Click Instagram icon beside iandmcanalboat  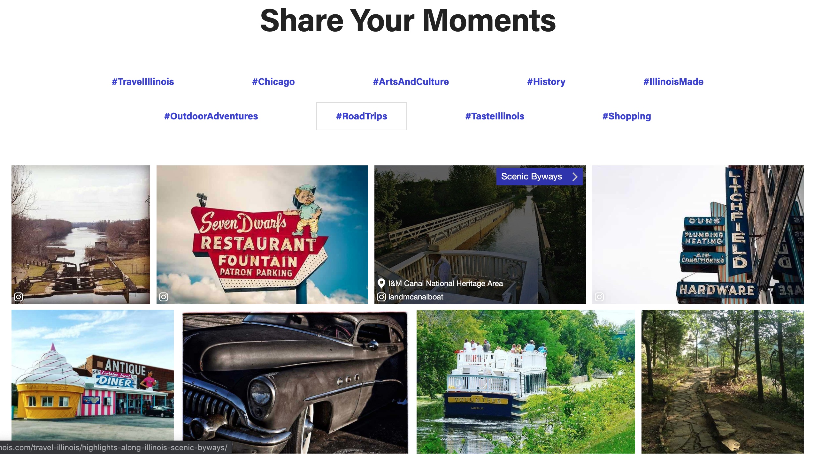(381, 297)
